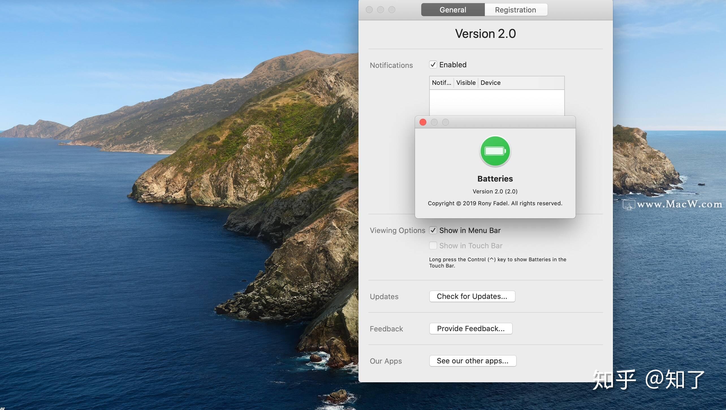Click See our other apps button
Screen dimensions: 726x410
pos(473,361)
